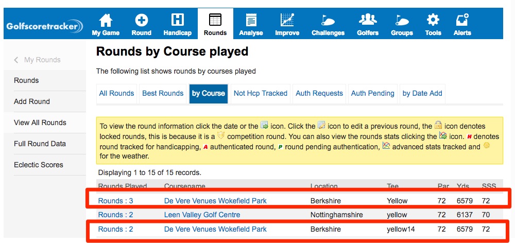Click Rounds : 3 link for Wokefield Park
The width and height of the screenshot is (515, 243).
(115, 201)
